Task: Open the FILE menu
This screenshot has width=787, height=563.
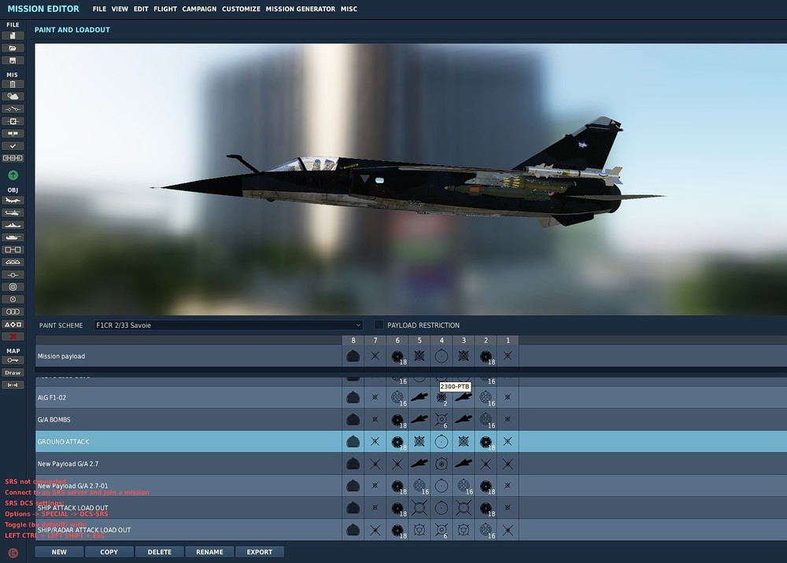Action: [99, 9]
